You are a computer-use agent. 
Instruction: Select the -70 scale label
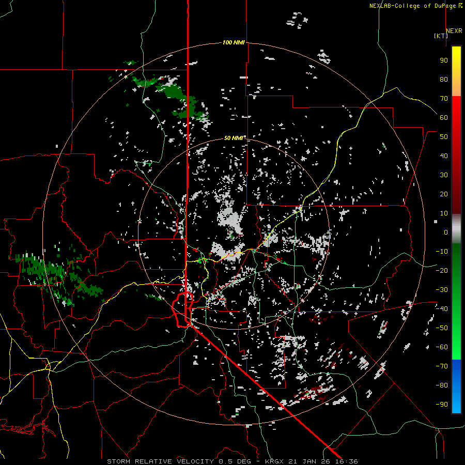pos(442,366)
